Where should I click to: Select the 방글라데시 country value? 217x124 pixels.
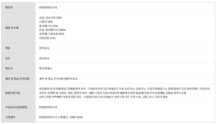coord(45,69)
